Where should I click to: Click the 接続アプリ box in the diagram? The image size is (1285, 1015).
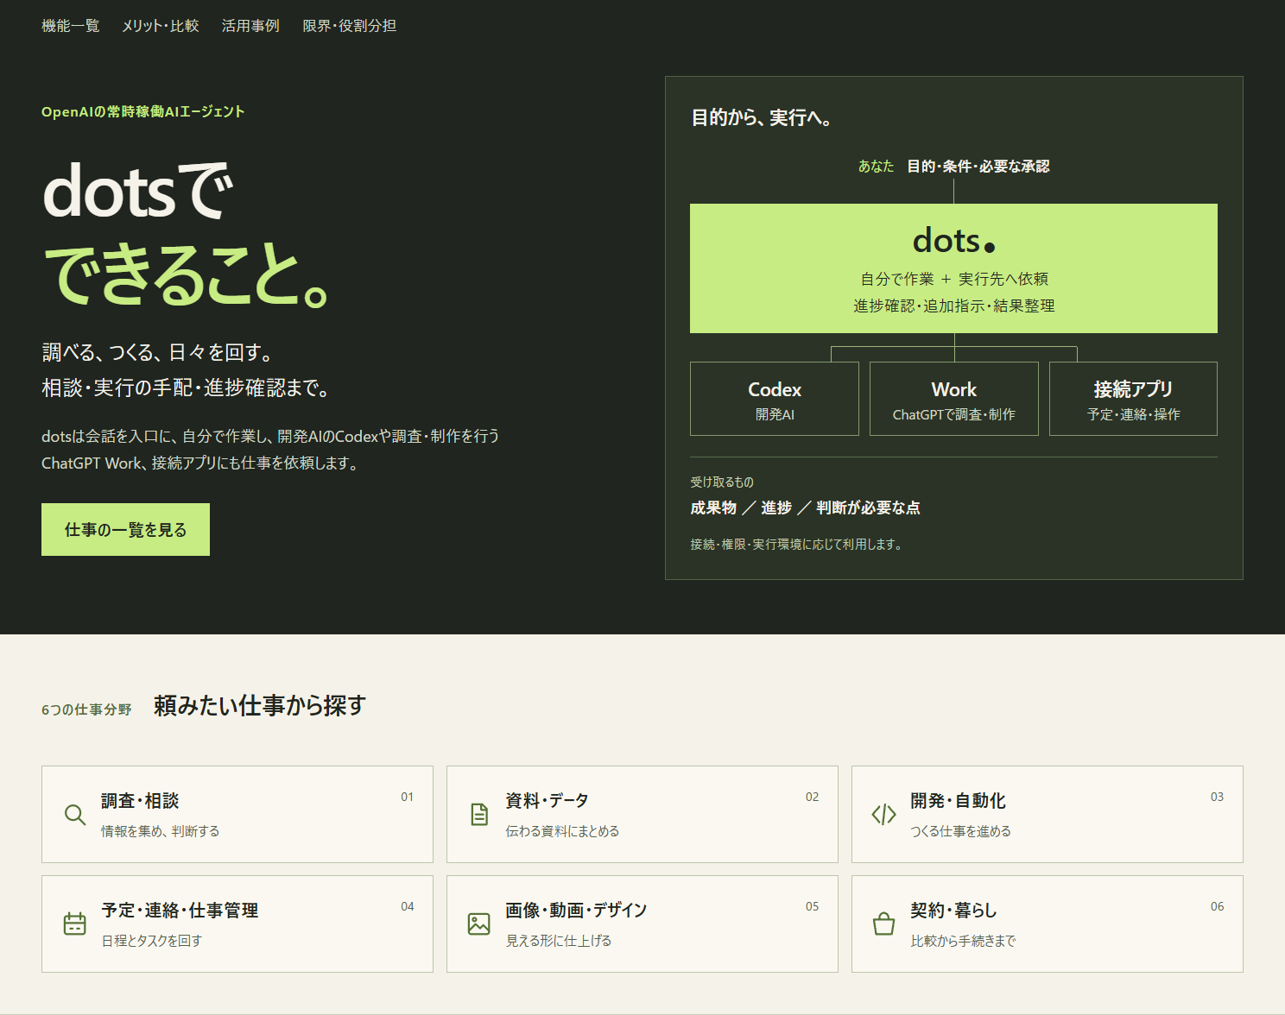coord(1133,399)
